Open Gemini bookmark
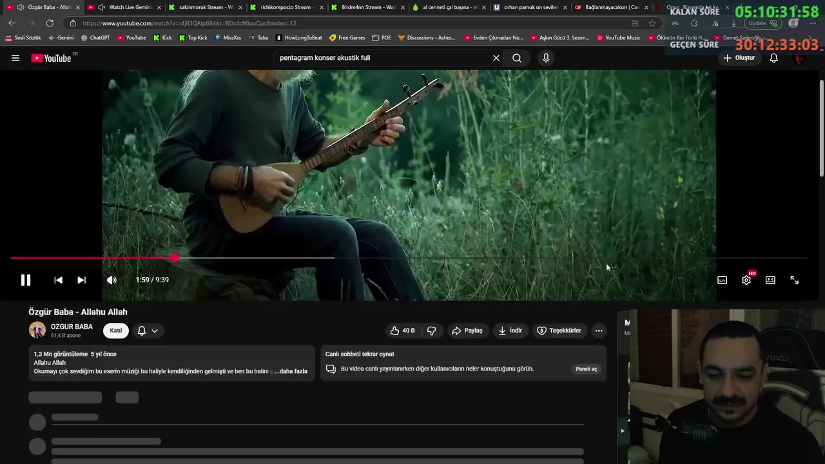Viewport: 825px width, 464px height. point(61,38)
